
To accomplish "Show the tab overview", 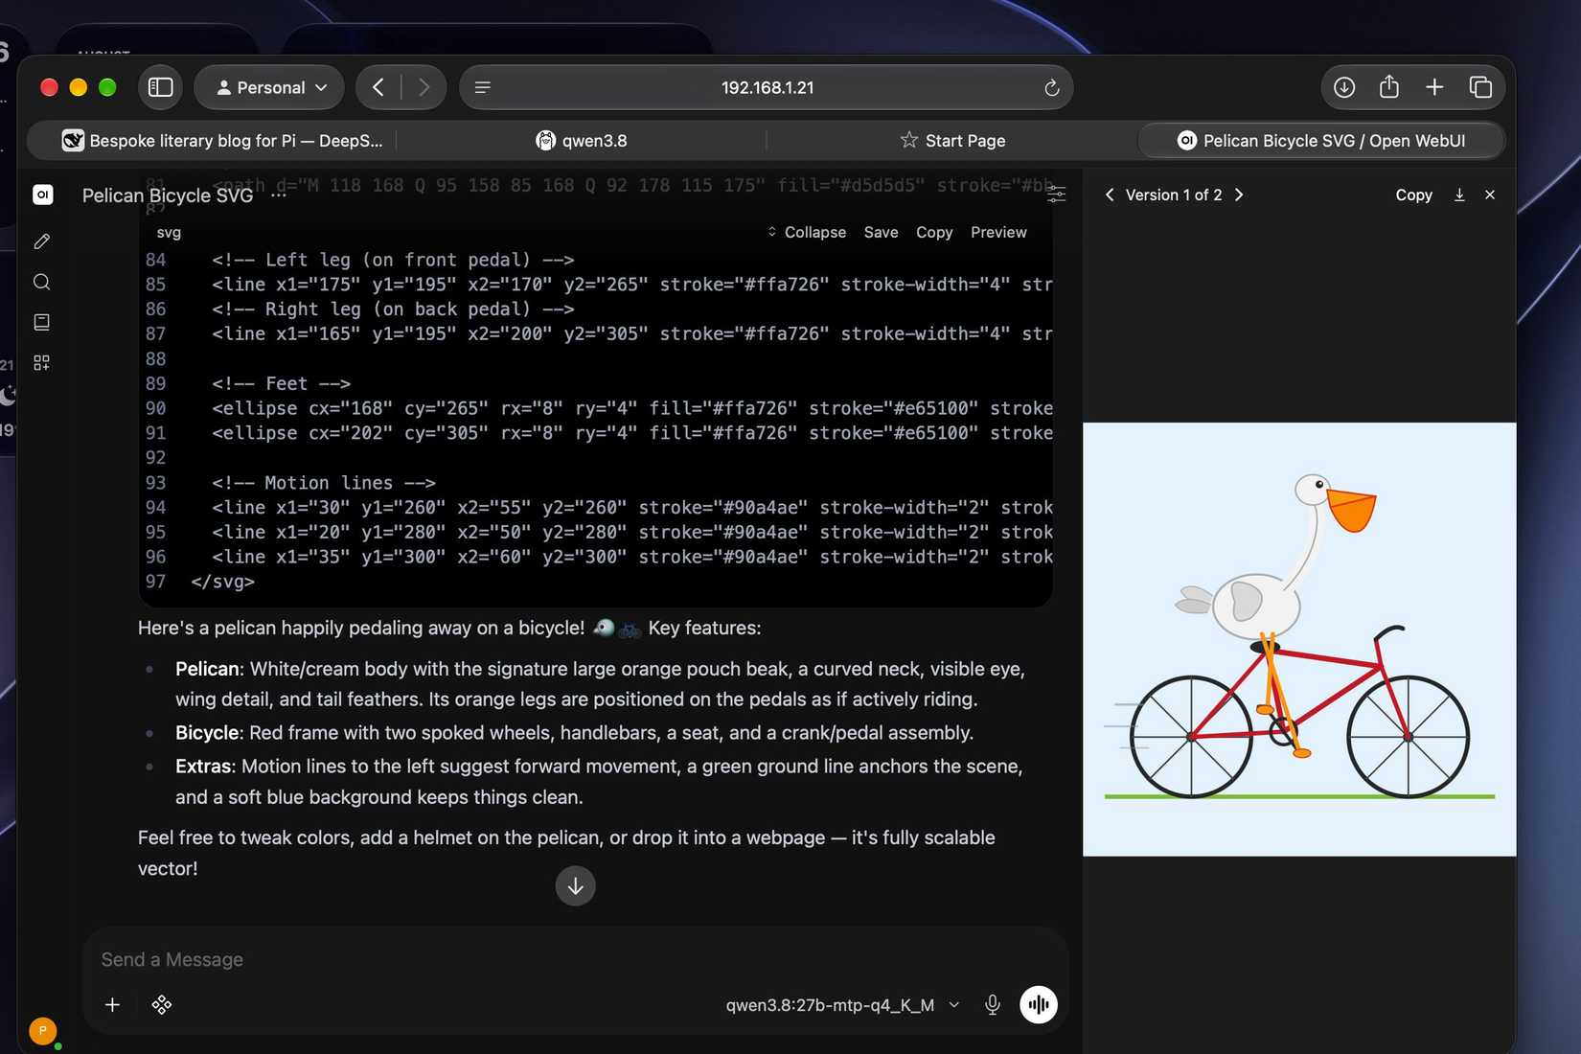I will 1480,87.
